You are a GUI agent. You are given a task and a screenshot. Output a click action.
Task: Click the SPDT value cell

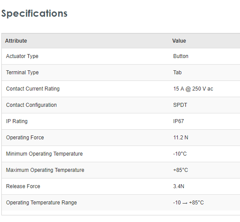click(180, 105)
